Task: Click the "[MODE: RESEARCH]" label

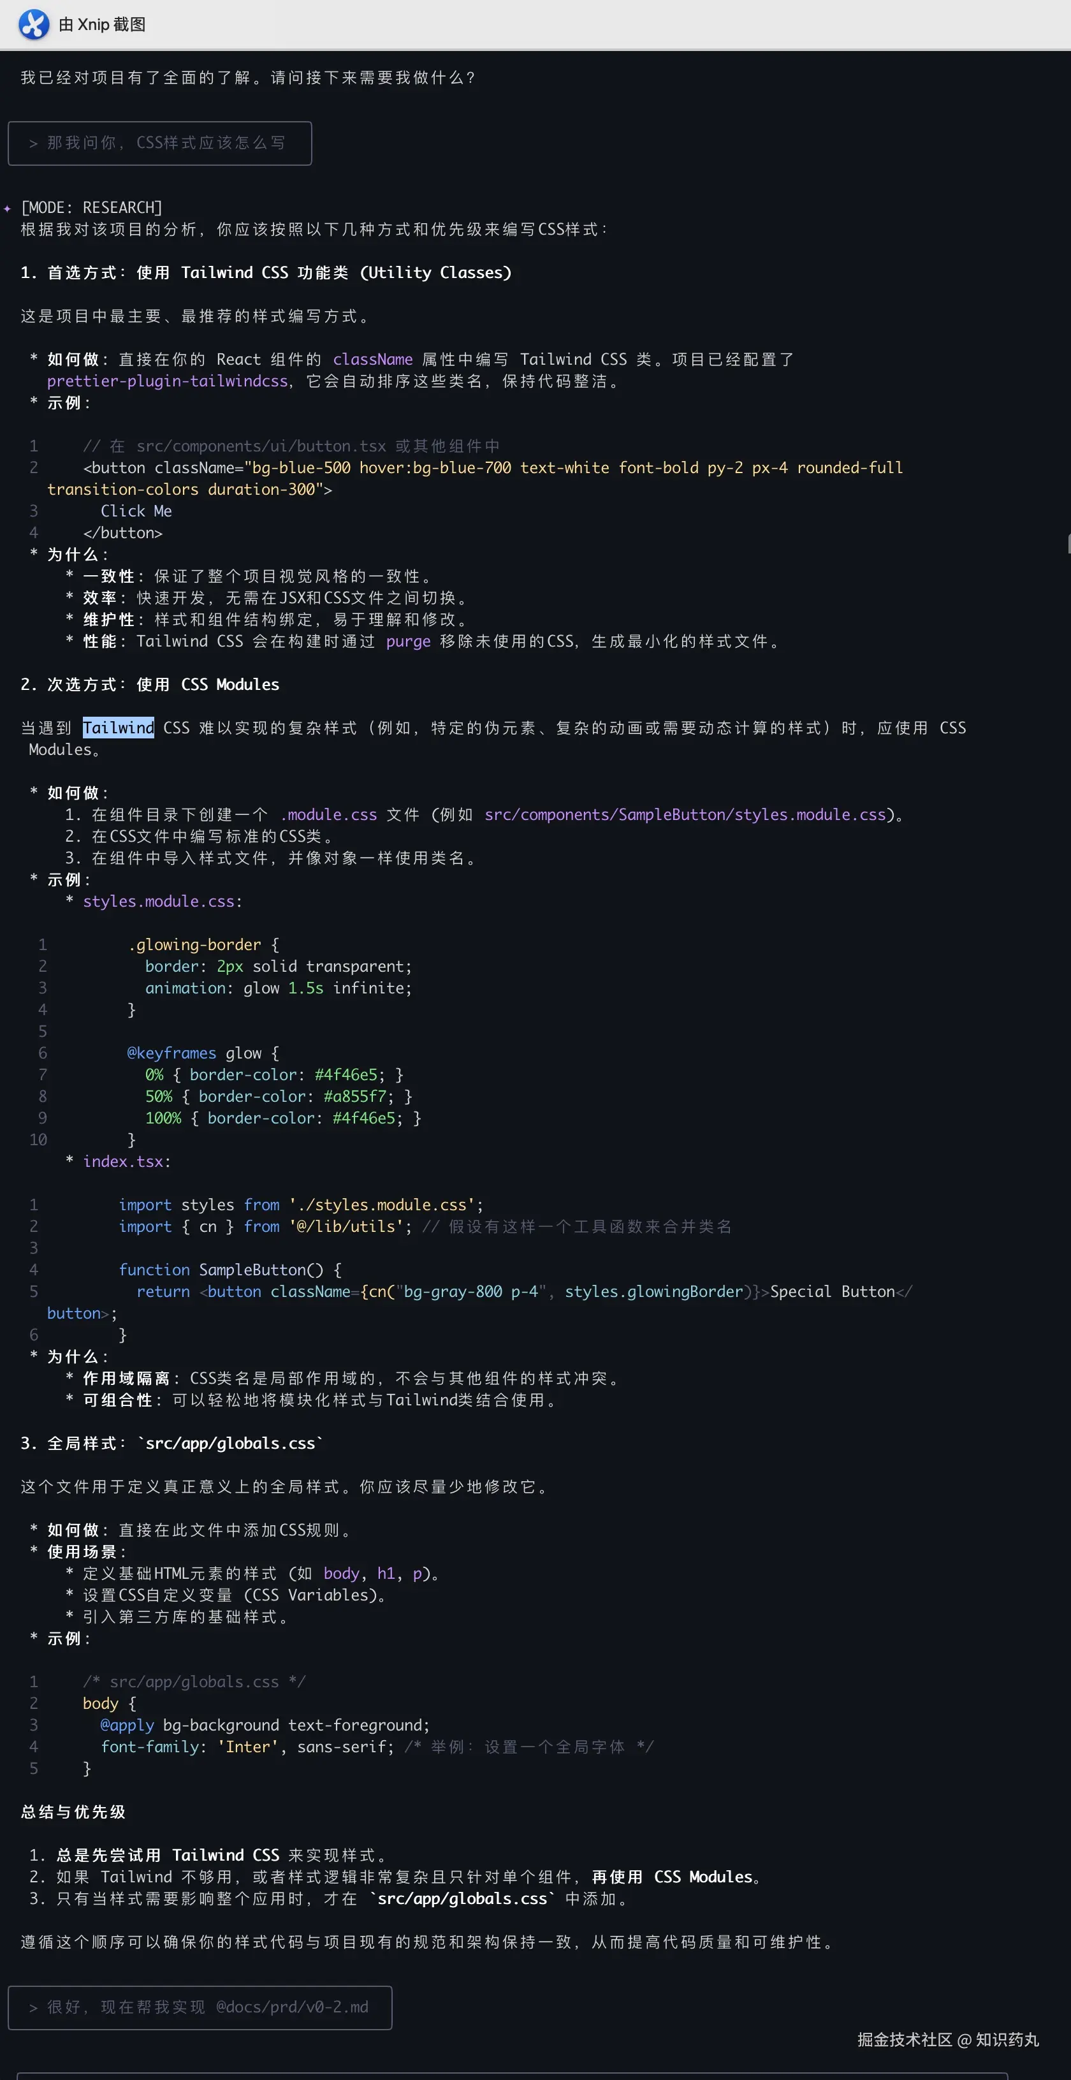Action: (91, 207)
